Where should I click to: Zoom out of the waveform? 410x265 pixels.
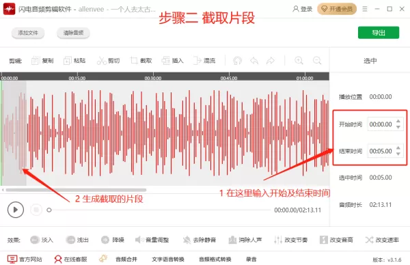pos(317,61)
